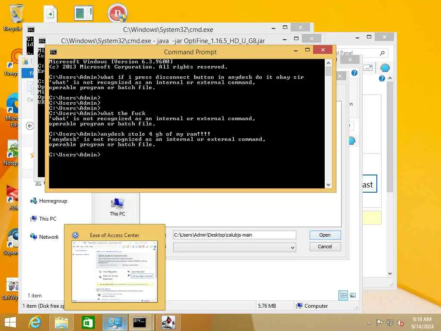Switch to details view in Explorer
The image size is (441, 331).
click(x=343, y=296)
